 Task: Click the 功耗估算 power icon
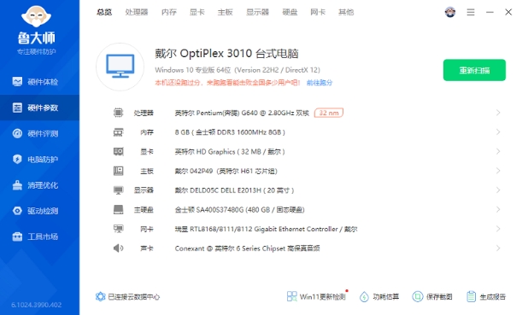point(364,296)
